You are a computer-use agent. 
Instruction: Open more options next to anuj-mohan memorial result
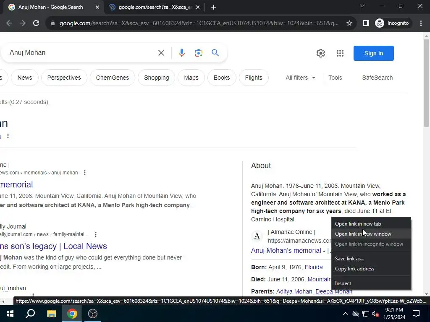click(85, 173)
